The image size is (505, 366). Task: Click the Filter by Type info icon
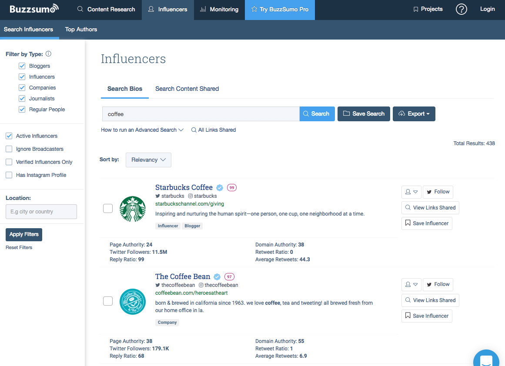point(48,54)
